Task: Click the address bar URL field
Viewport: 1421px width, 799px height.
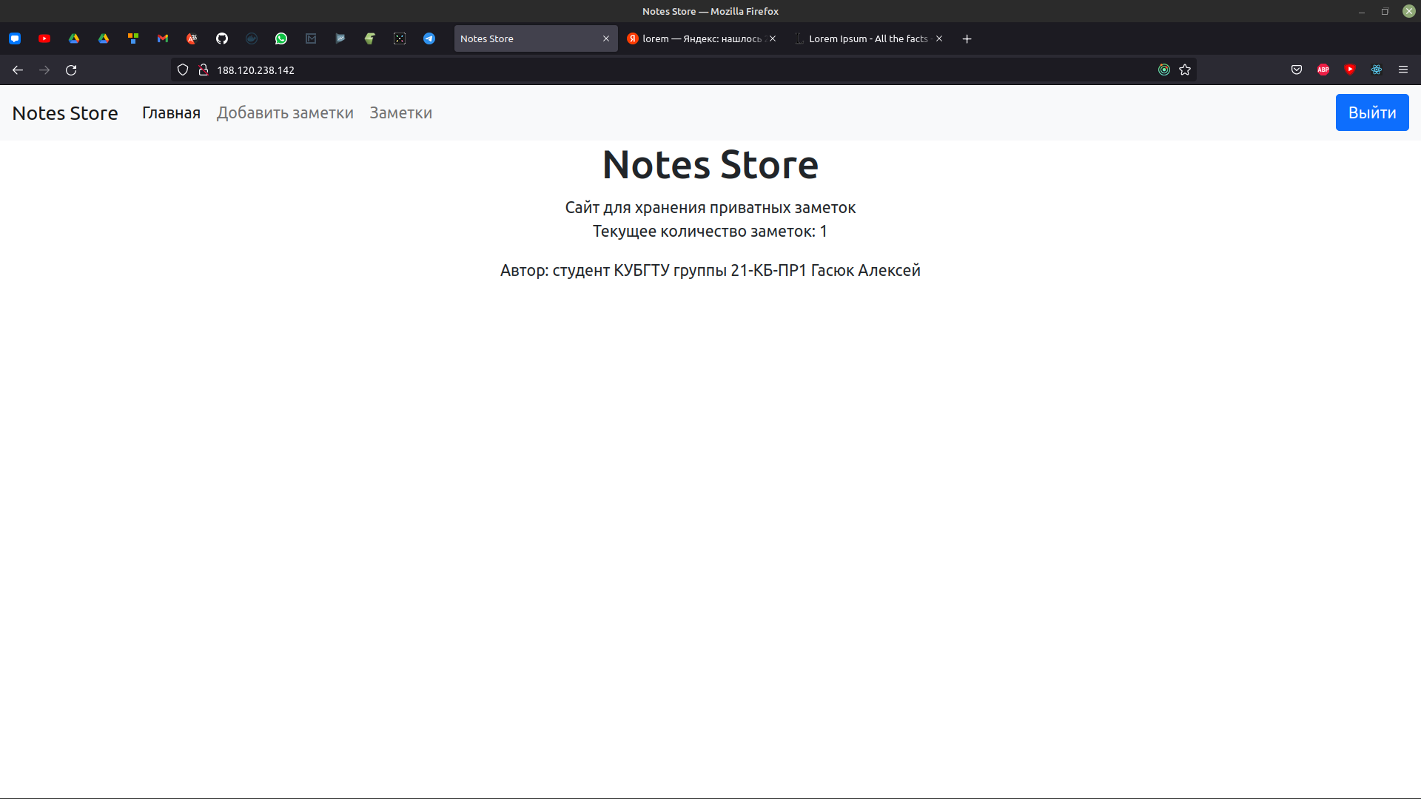Action: (x=592, y=70)
